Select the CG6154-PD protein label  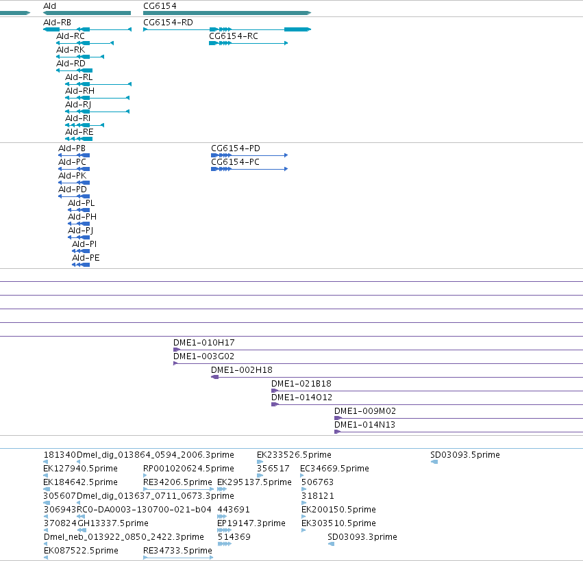pyautogui.click(x=236, y=148)
